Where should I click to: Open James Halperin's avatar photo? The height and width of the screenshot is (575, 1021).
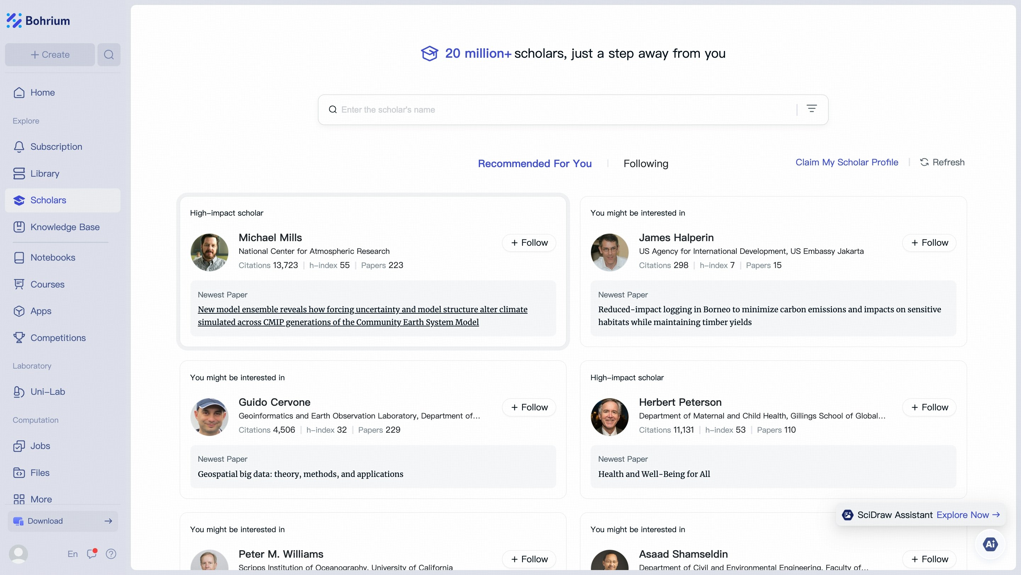pyautogui.click(x=610, y=252)
